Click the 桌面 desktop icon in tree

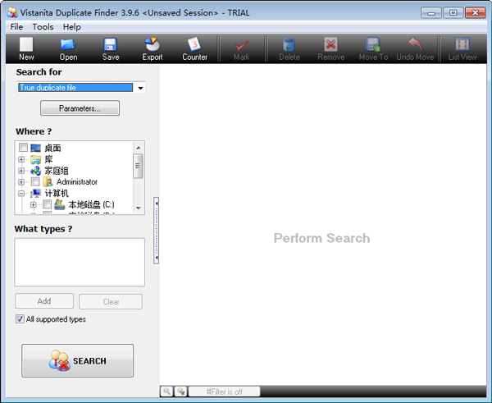(35, 148)
